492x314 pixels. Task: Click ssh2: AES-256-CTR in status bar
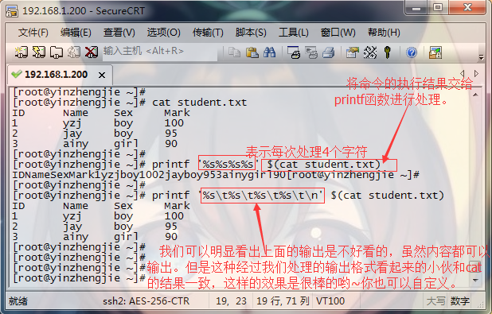(146, 301)
